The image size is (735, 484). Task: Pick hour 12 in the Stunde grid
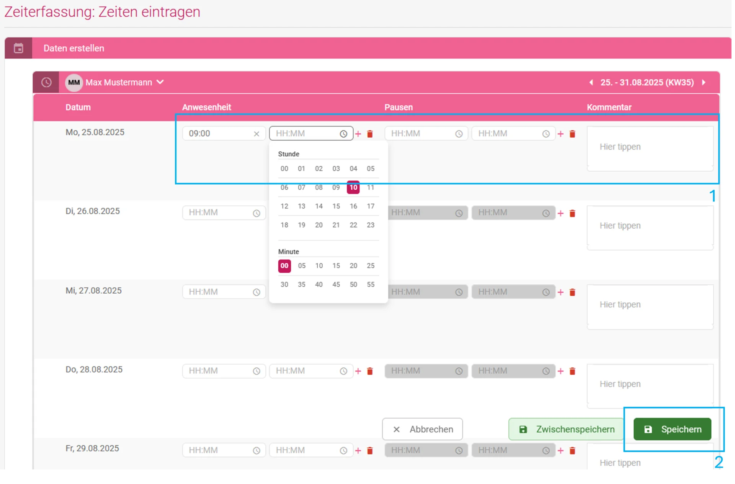point(284,206)
